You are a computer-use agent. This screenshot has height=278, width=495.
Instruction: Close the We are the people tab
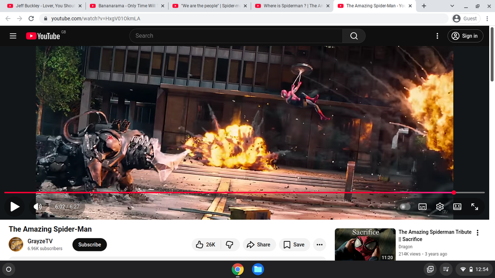pos(245,6)
